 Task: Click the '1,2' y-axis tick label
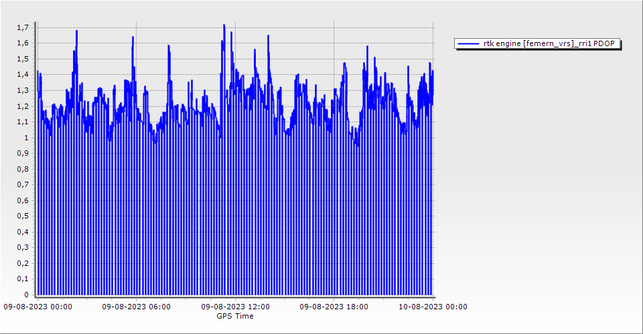[x=23, y=106]
